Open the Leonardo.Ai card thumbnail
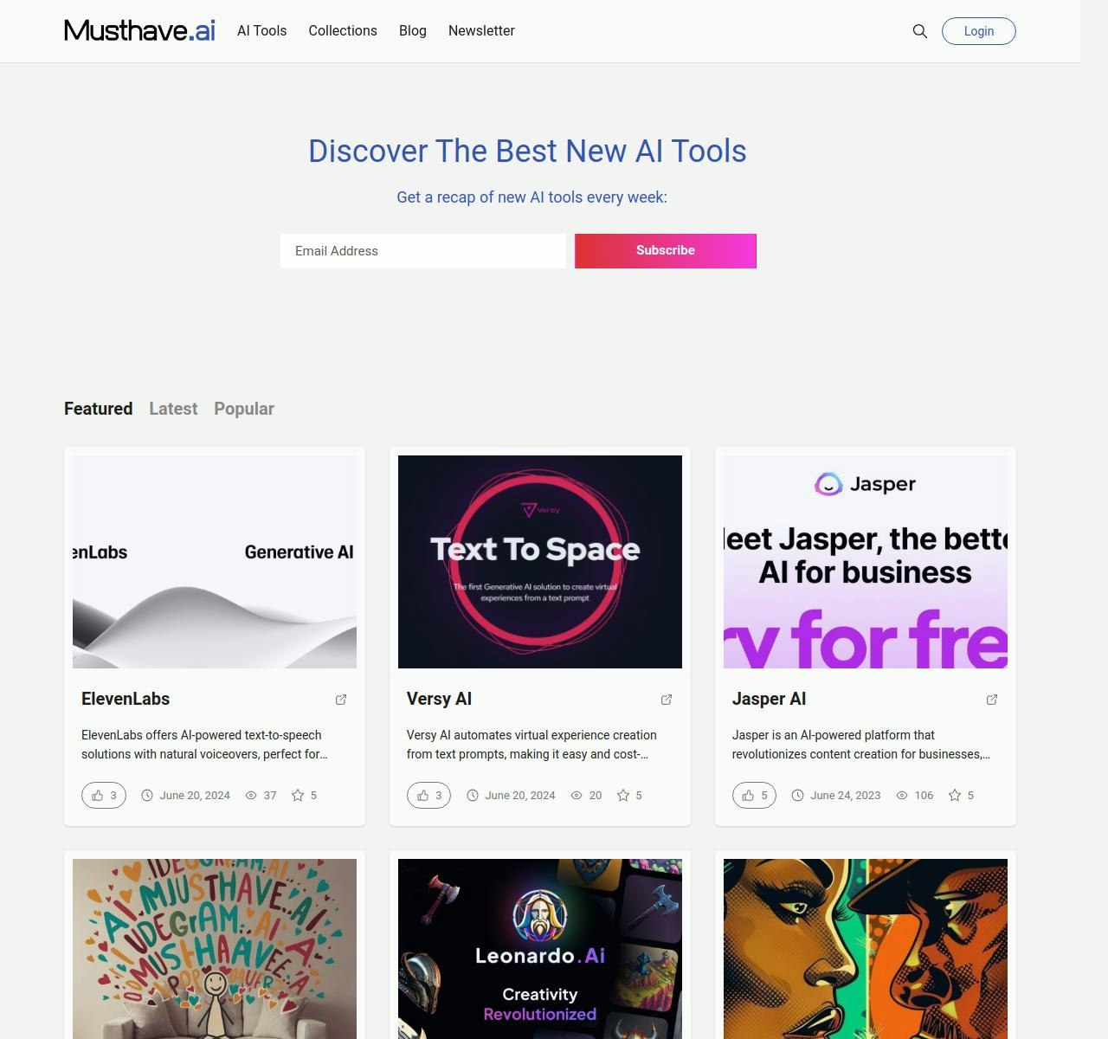1108x1039 pixels. tap(540, 949)
